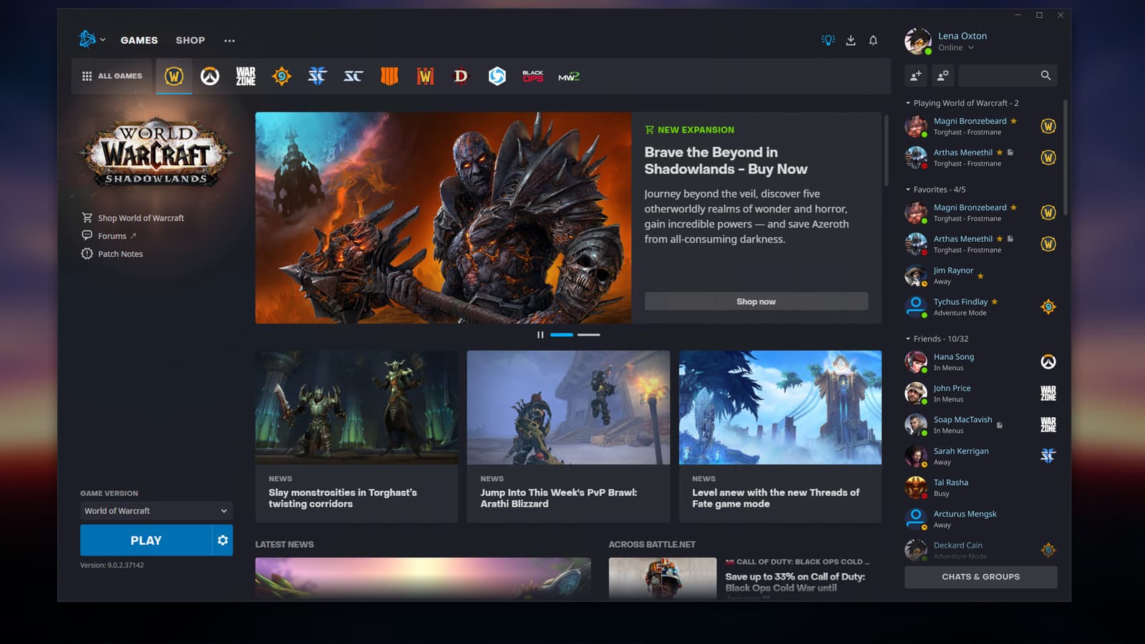Select the StarCraft SC game tab icon
This screenshot has width=1145, height=644.
(x=354, y=76)
